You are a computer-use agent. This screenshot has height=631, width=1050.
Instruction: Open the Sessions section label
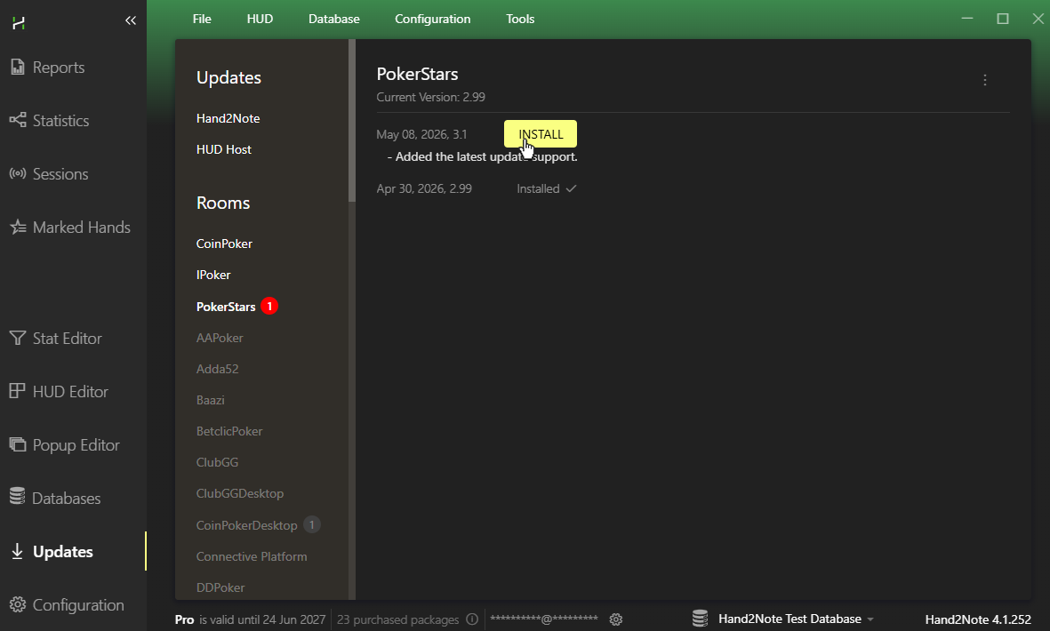pyautogui.click(x=60, y=174)
